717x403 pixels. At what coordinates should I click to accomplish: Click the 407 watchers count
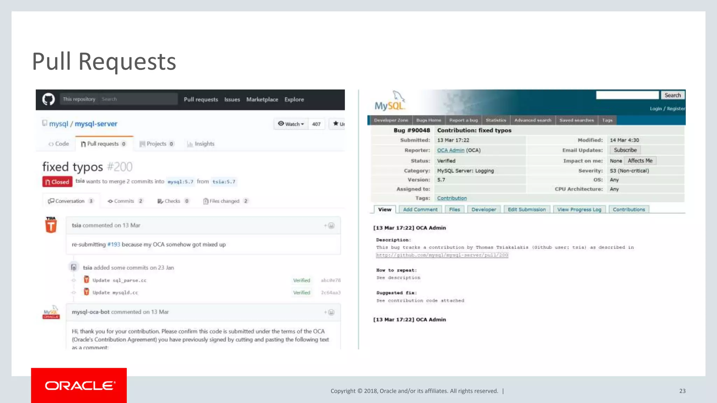(316, 124)
